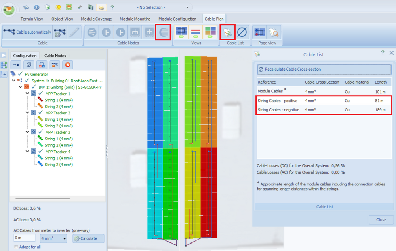
Task: Enable the Adopt for all checkbox
Action: [16, 247]
